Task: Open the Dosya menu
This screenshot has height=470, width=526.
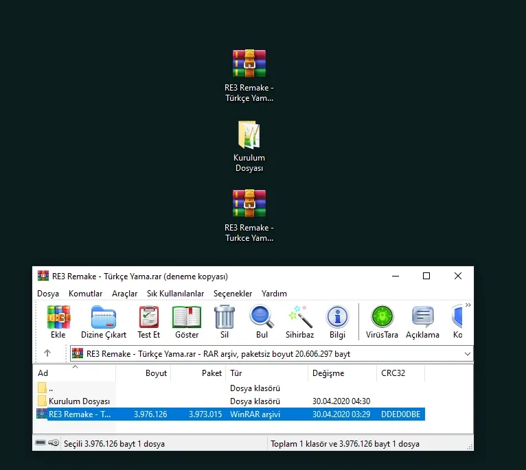Action: tap(48, 293)
